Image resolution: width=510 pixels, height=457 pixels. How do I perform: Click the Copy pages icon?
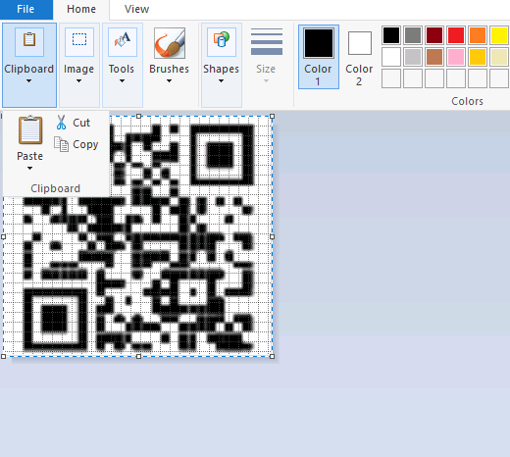tap(61, 144)
